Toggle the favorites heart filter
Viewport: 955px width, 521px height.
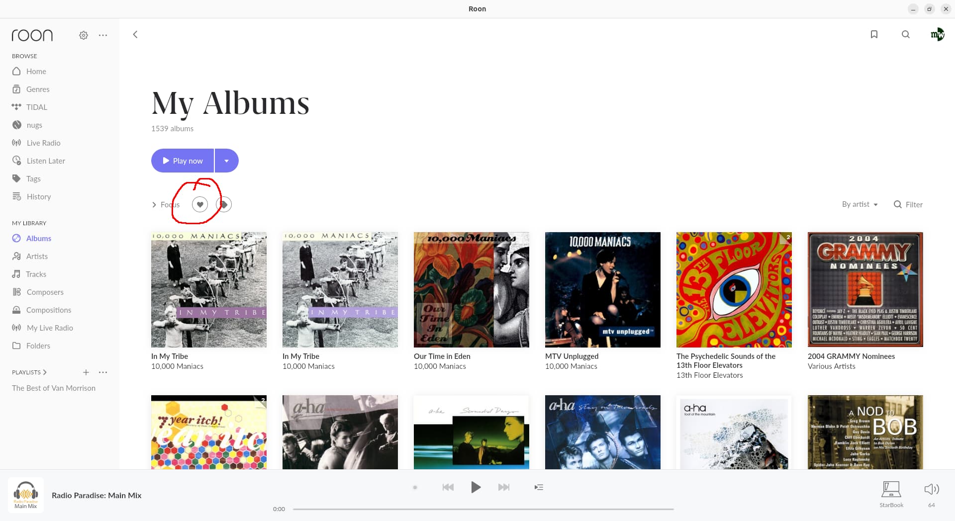click(200, 204)
